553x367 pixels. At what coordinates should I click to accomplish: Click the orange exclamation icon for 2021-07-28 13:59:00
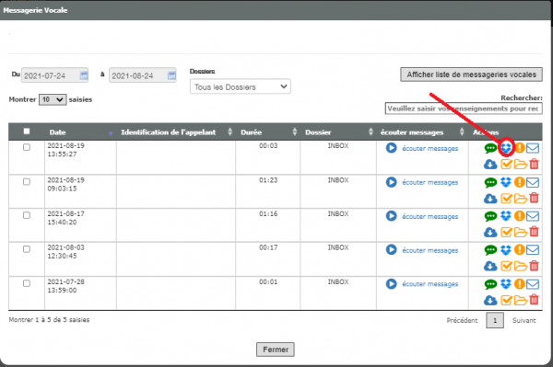coord(520,283)
